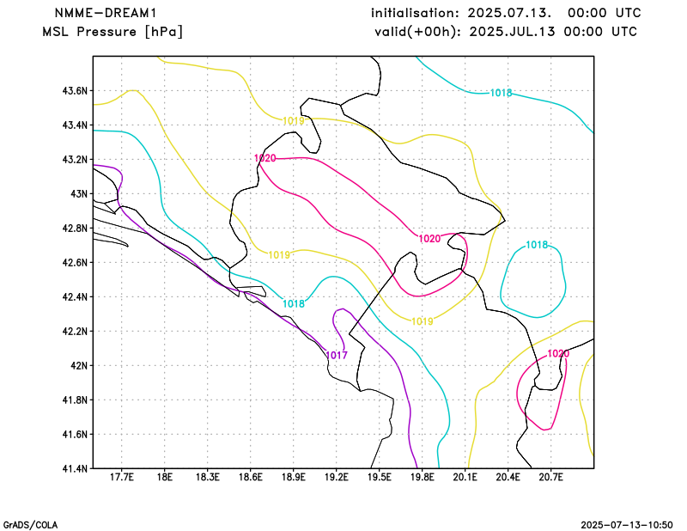The image size is (687, 531).
Task: Click the 20.1E longitude label
Action: pos(465,477)
